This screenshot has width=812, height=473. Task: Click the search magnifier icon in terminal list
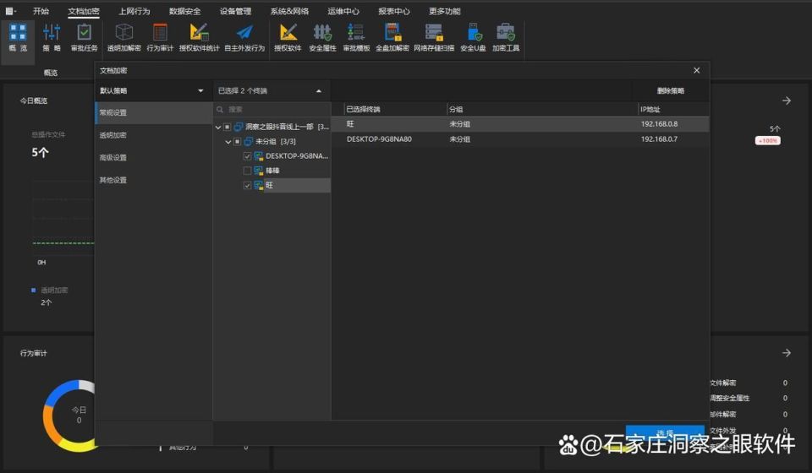pyautogui.click(x=220, y=110)
